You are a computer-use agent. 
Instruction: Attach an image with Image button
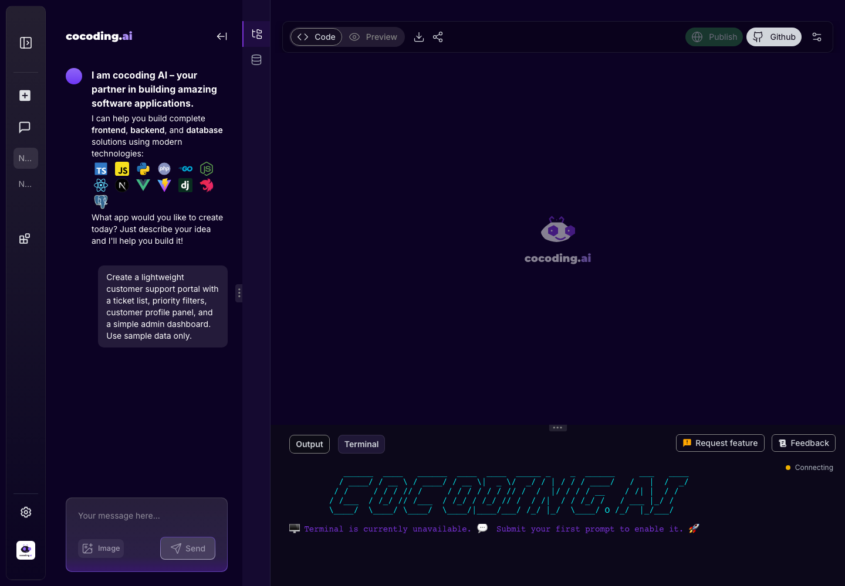click(101, 548)
